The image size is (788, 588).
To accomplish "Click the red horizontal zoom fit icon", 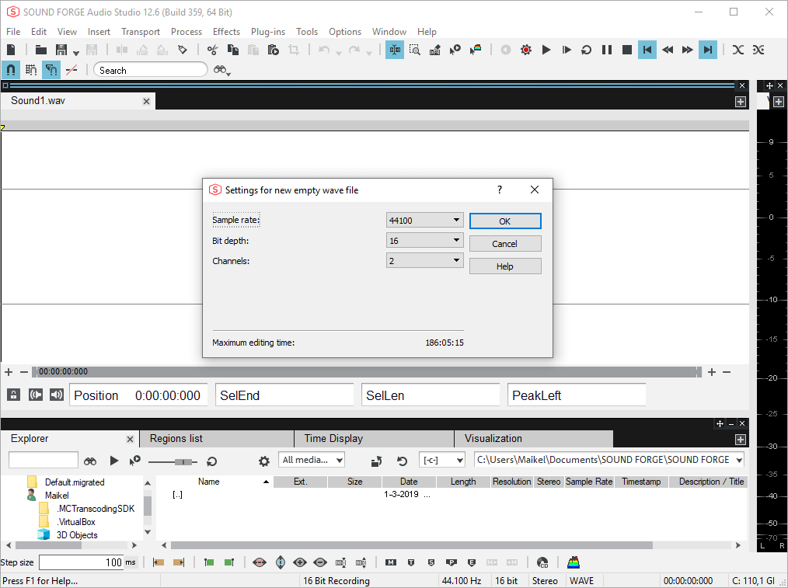I will tap(260, 562).
